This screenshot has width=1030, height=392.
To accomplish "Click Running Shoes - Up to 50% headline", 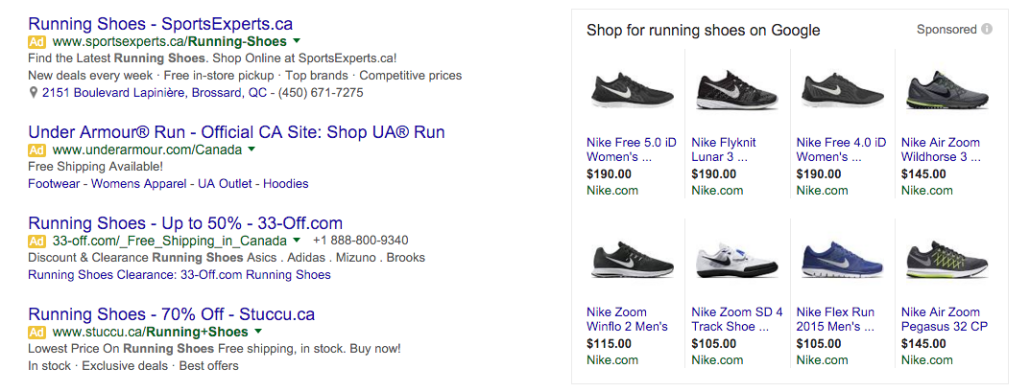I will pos(185,223).
